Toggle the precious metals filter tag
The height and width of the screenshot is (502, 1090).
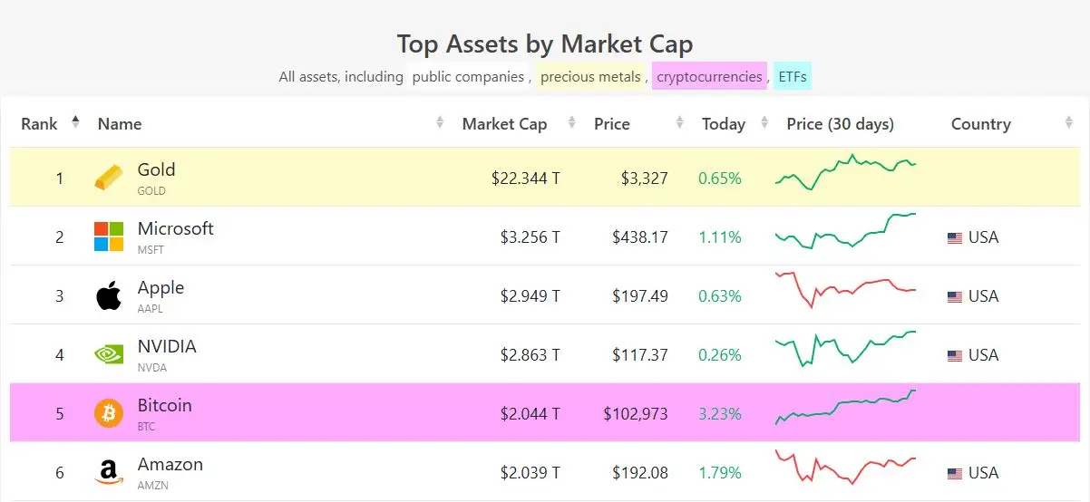coord(590,77)
